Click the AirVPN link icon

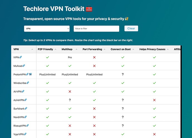tap(23, 91)
